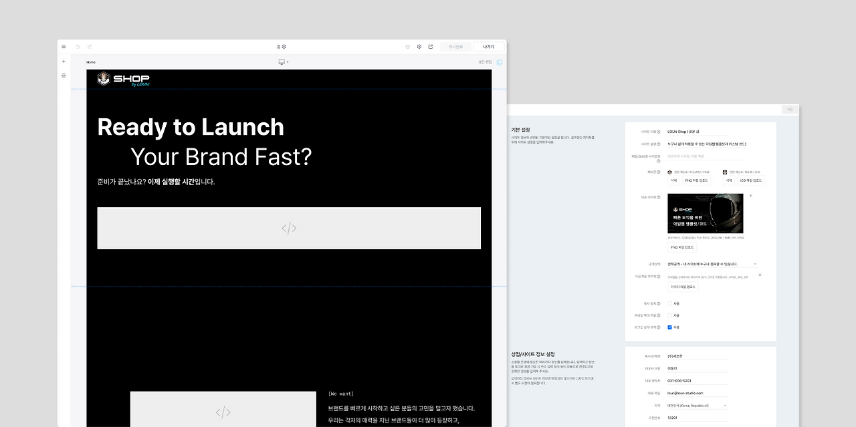Click help icon beside 로그인 상태 유지 label
The width and height of the screenshot is (856, 427).
point(659,327)
